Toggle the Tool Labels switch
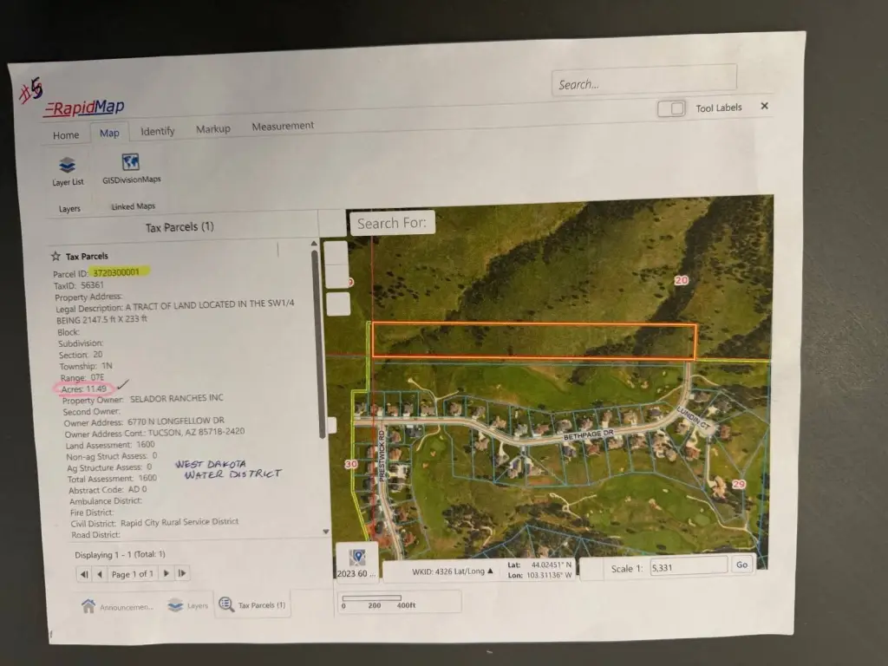The height and width of the screenshot is (666, 888). pos(671,108)
